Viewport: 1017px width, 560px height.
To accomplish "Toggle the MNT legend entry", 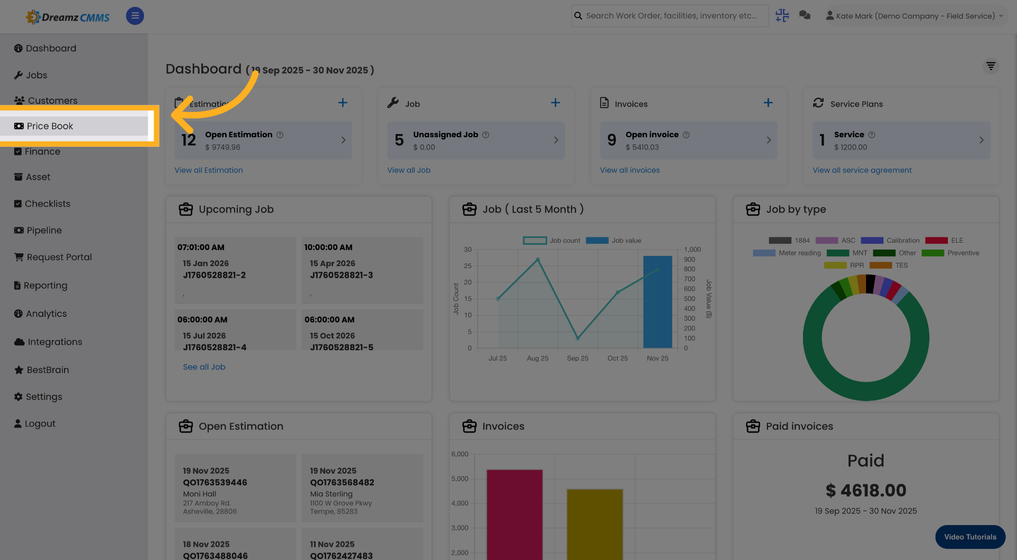I will (x=847, y=253).
